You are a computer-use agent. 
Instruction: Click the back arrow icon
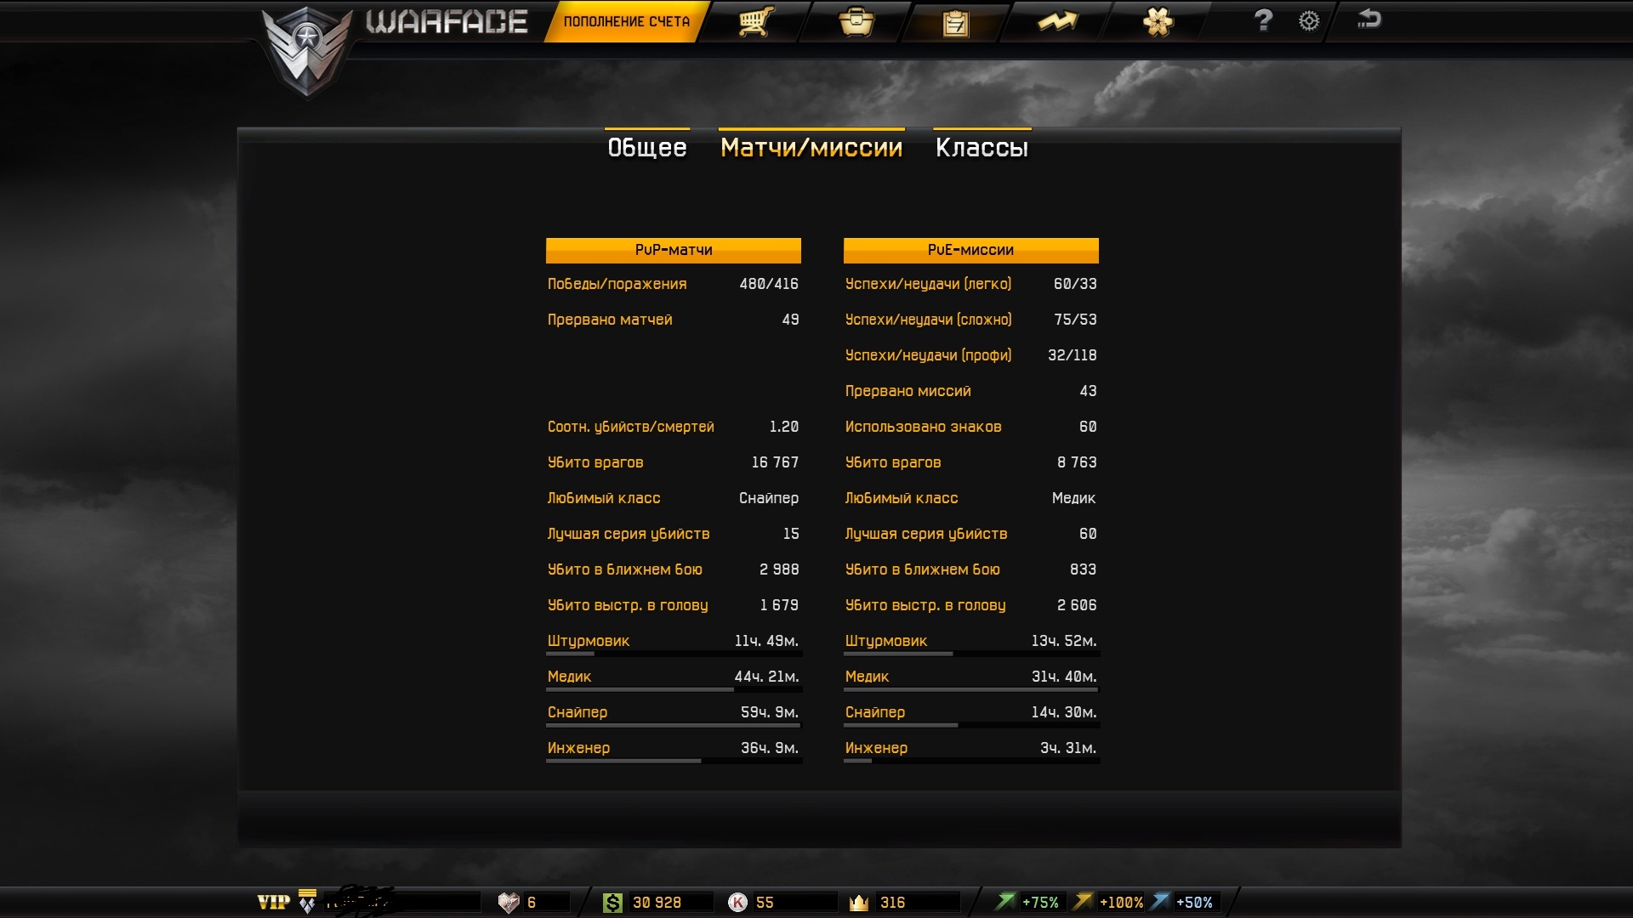[1368, 20]
